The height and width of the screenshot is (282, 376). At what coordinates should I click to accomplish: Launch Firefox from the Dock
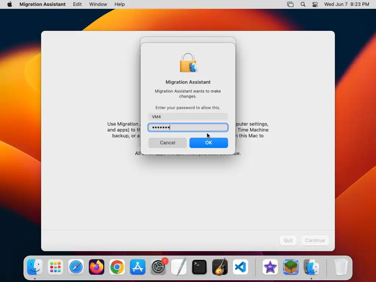click(x=97, y=267)
